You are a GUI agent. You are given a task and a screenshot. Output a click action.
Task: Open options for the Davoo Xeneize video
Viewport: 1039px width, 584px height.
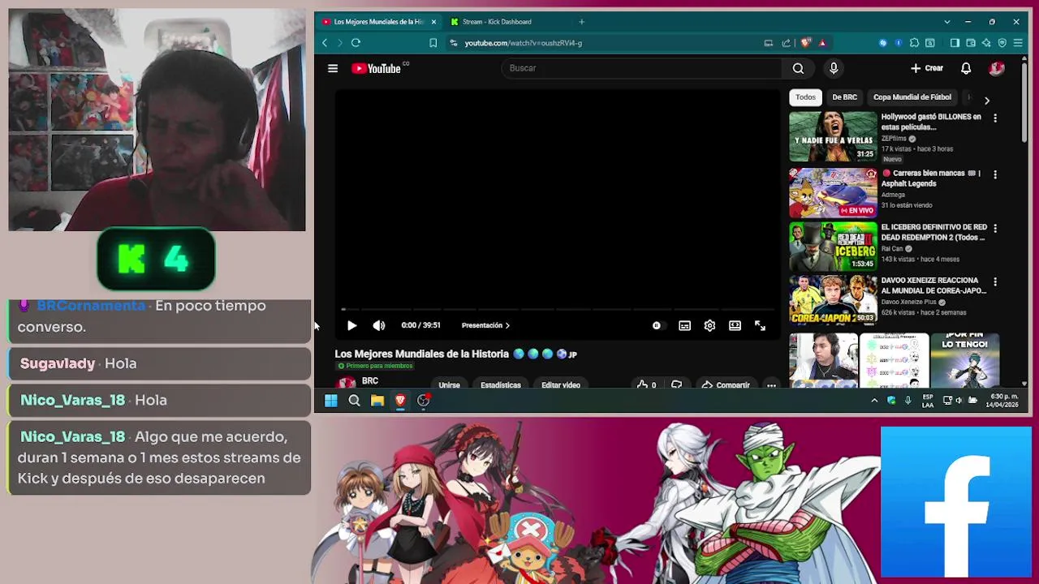[x=995, y=281]
